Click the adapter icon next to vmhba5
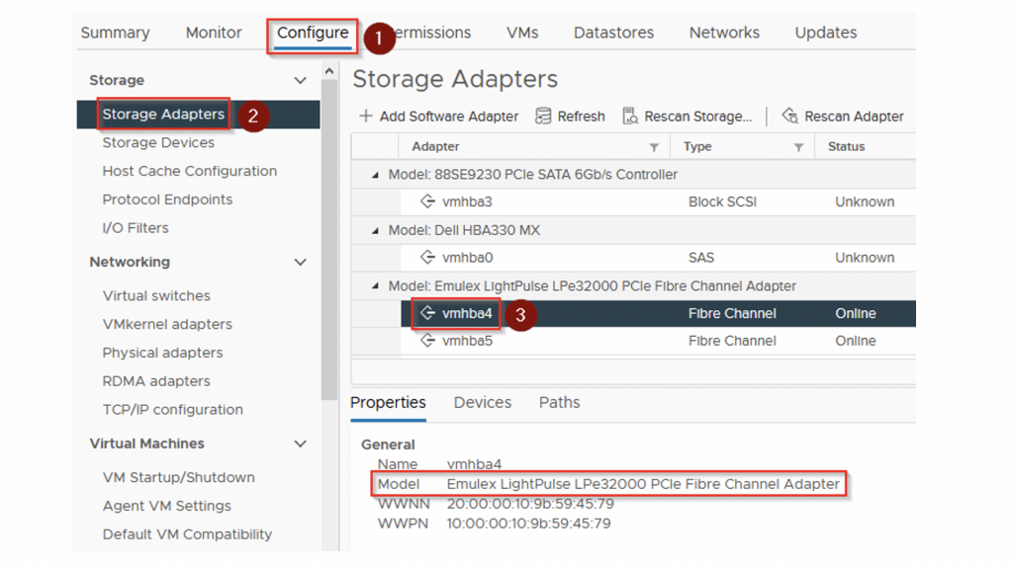Viewport: 1013px width, 565px height. click(x=427, y=341)
